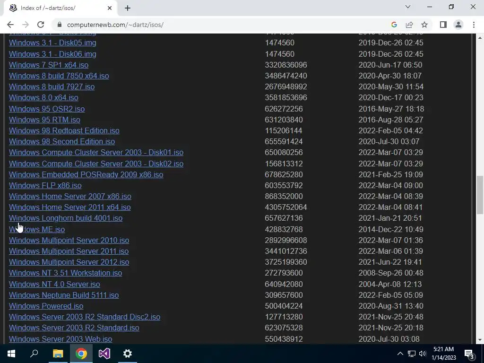Open Windows Server 2003 R2 Standard.iso

74,328
